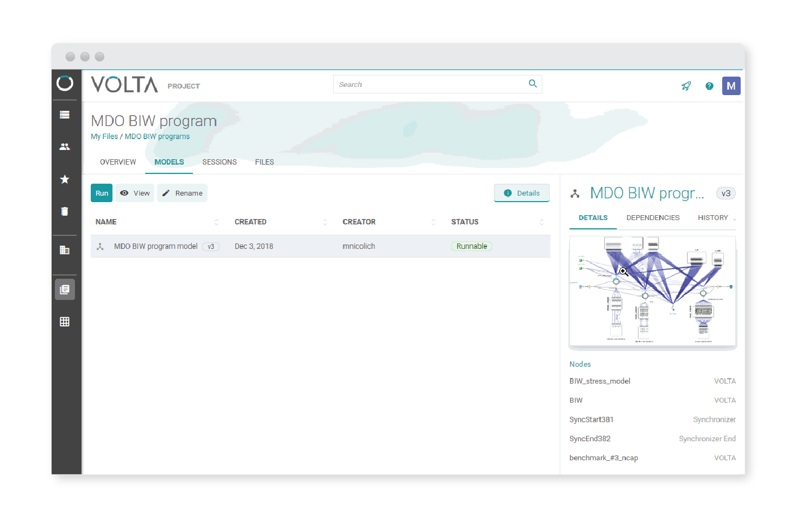The image size is (801, 526).
Task: Click the model icon in table row
Action: point(100,246)
